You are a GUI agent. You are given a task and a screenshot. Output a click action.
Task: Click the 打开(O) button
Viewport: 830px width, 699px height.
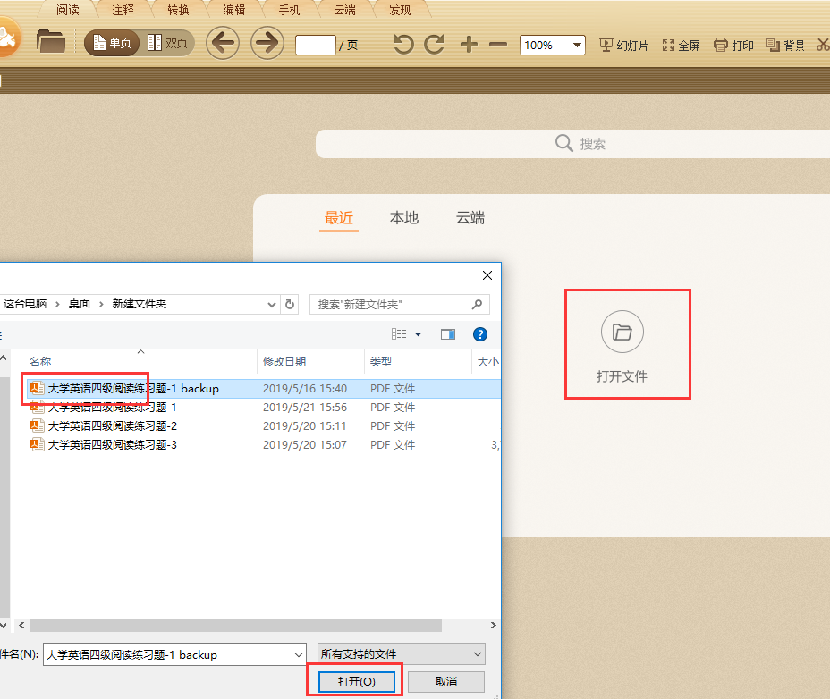click(x=357, y=681)
